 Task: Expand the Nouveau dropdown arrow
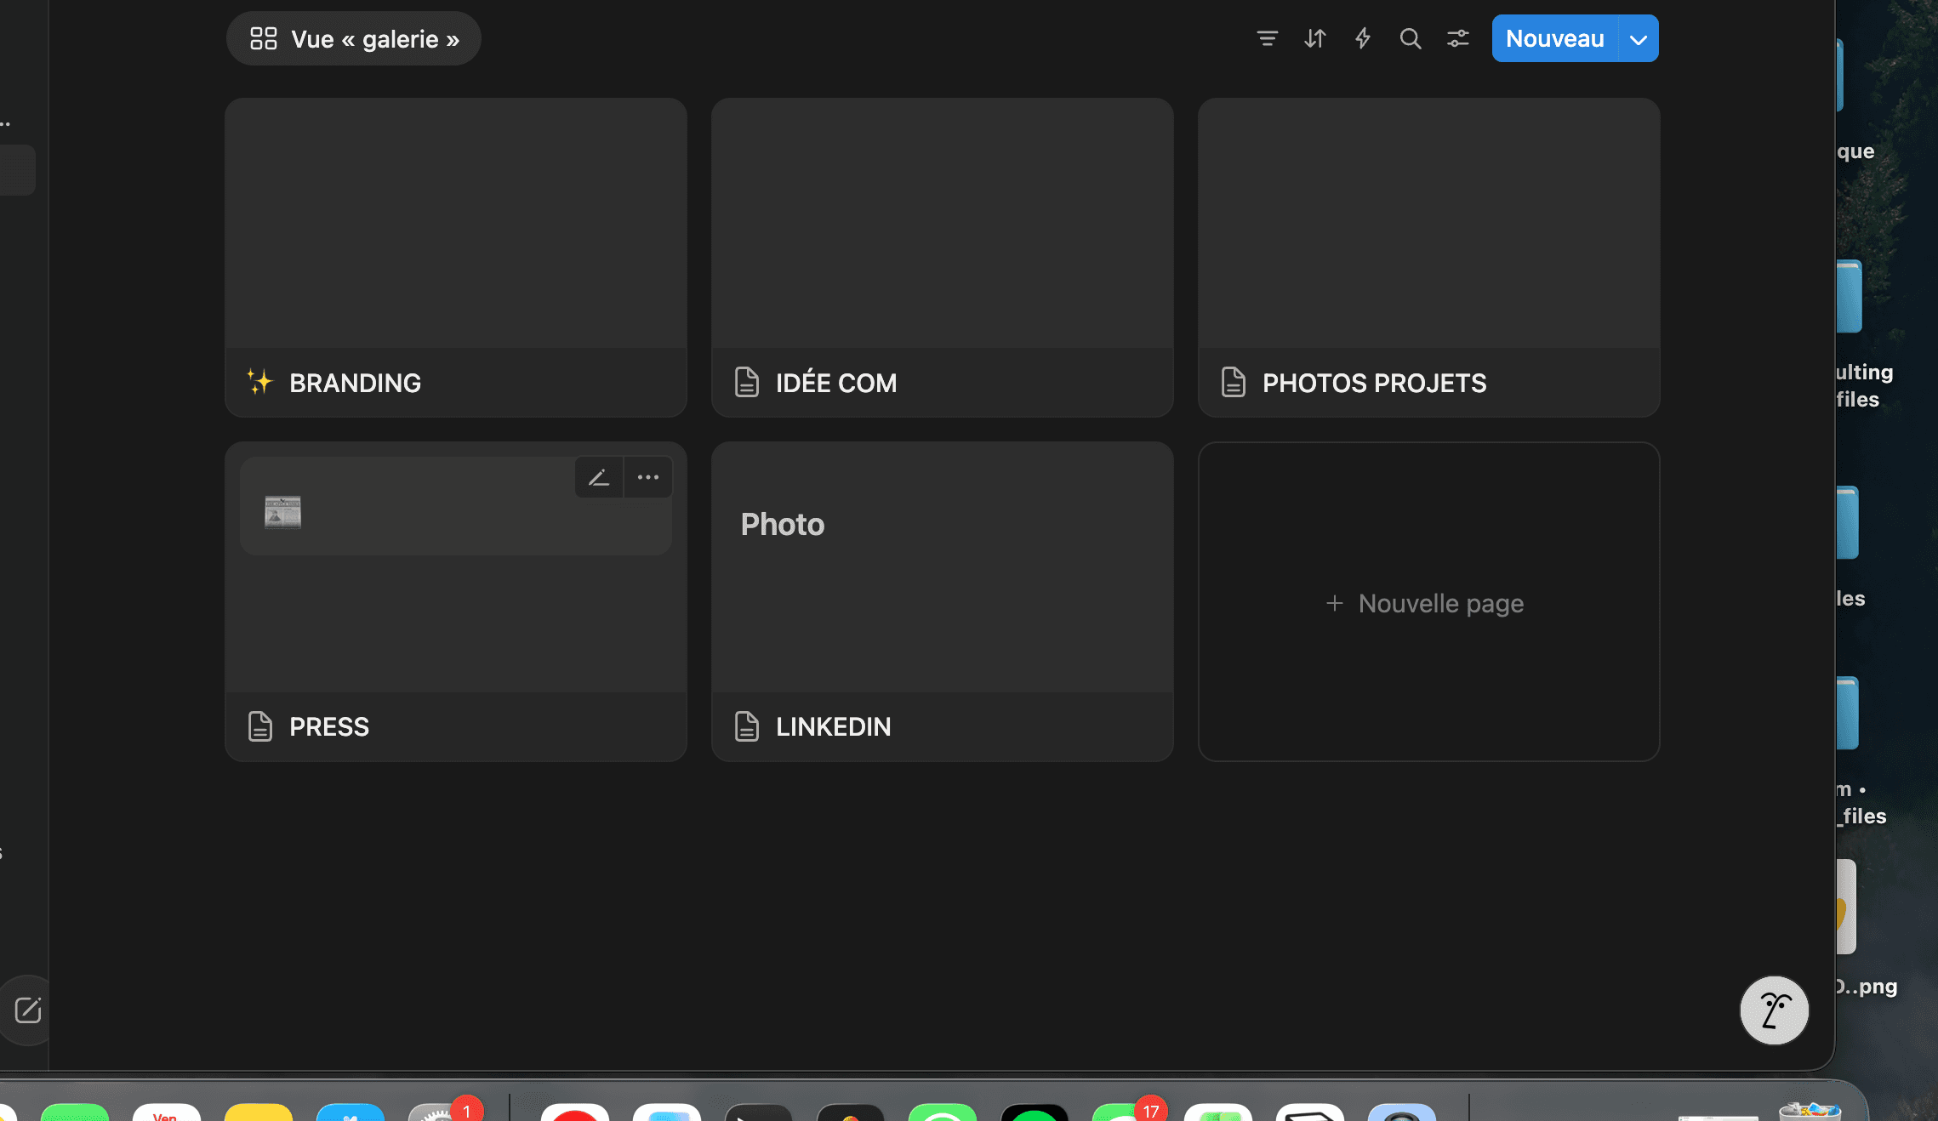[x=1638, y=39]
